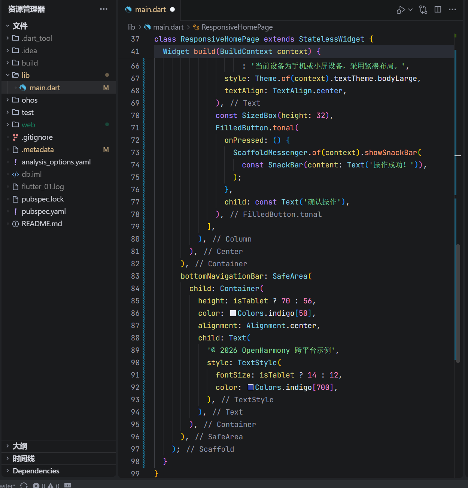The width and height of the screenshot is (468, 488).
Task: Click the sync changes icon in status bar
Action: point(24,485)
